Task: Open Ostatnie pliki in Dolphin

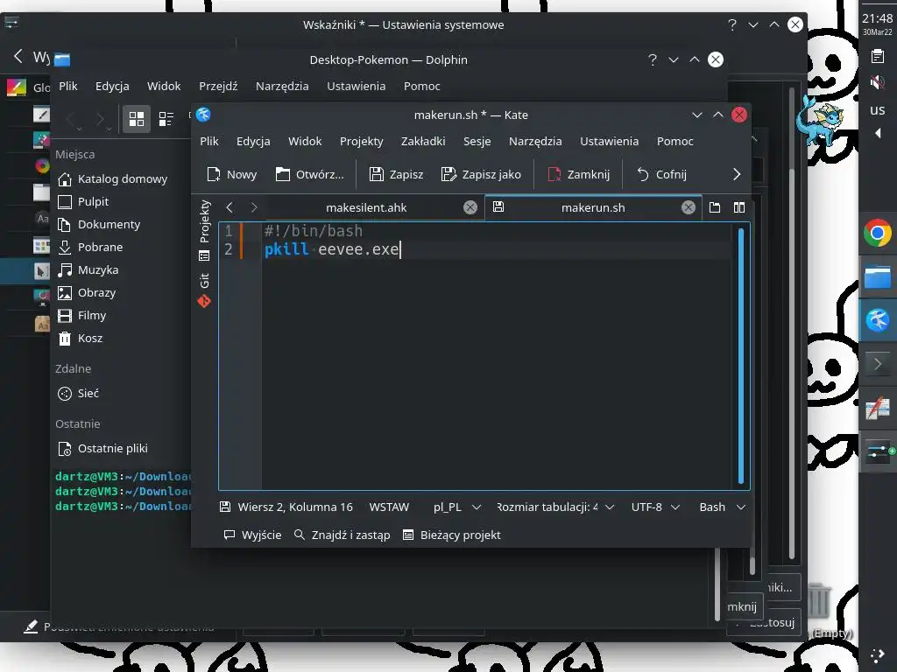Action: point(103,449)
